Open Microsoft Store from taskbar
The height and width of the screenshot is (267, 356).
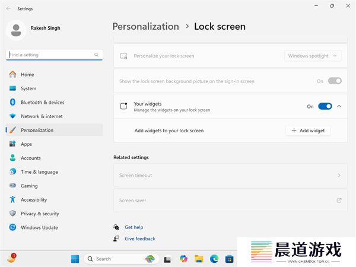pyautogui.click(x=229, y=259)
